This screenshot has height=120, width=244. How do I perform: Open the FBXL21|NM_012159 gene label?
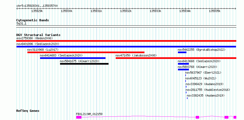(x=89, y=114)
